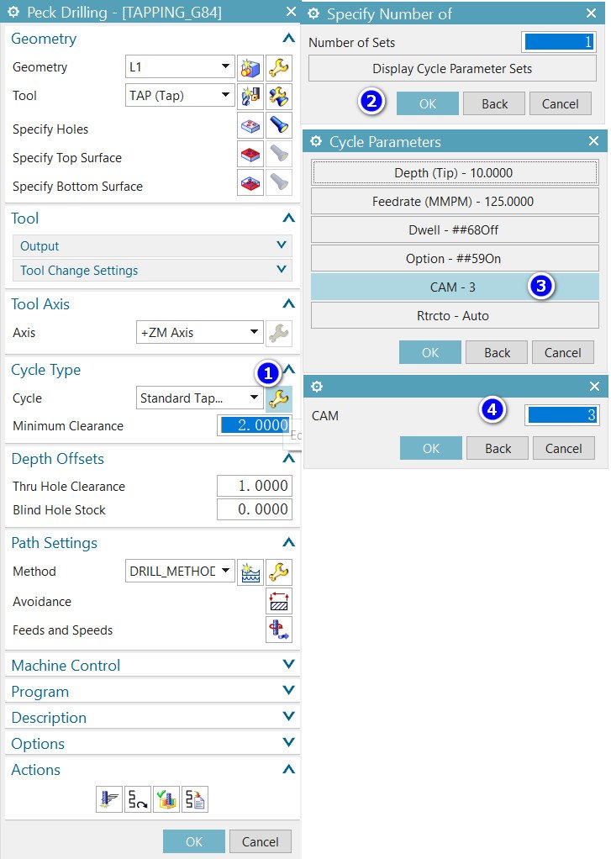611x859 pixels.
Task: Click the gear icon in Cycle Parameters title
Action: coord(316,141)
